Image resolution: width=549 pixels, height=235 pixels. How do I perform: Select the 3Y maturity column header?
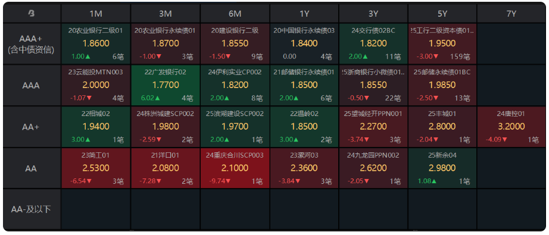373,14
